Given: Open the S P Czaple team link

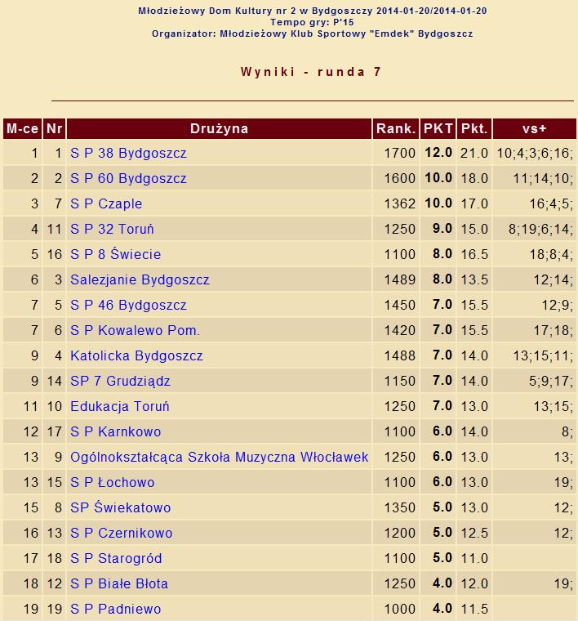Looking at the screenshot, I should click(106, 204).
